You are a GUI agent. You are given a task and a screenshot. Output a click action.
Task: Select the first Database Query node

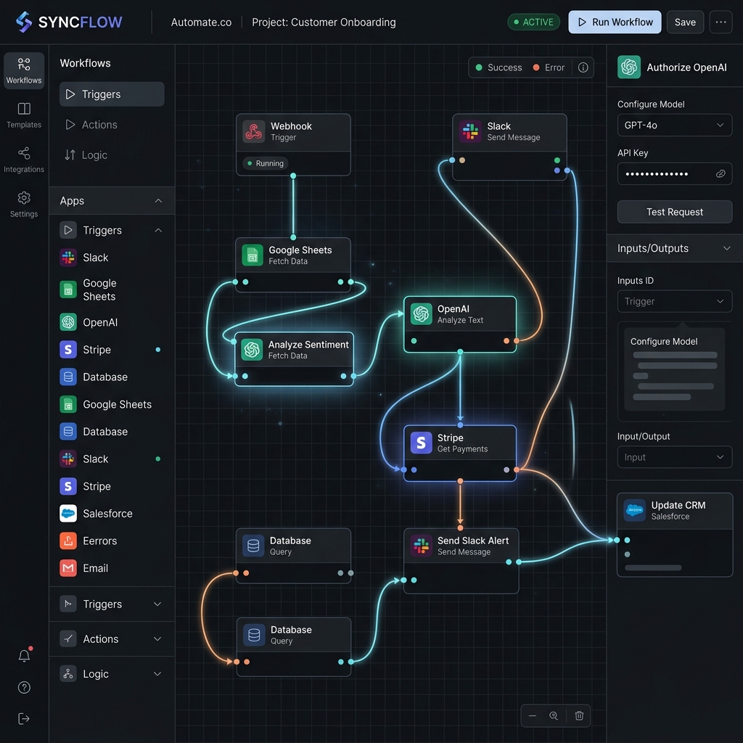pyautogui.click(x=293, y=555)
